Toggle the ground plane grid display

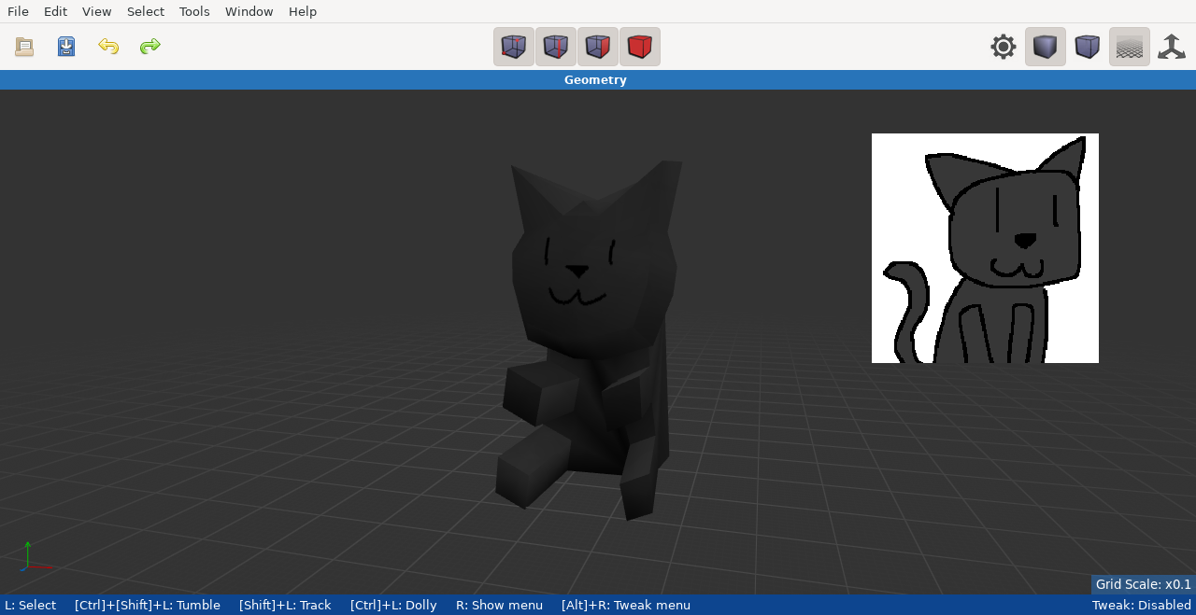[x=1130, y=47]
